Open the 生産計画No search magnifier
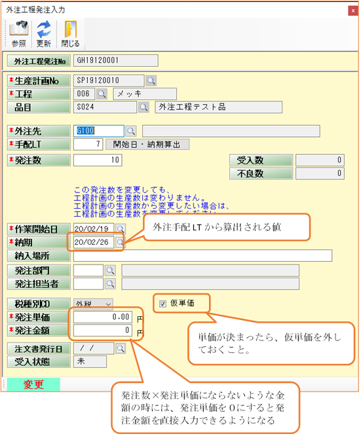This screenshot has height=436, width=361. click(x=151, y=81)
